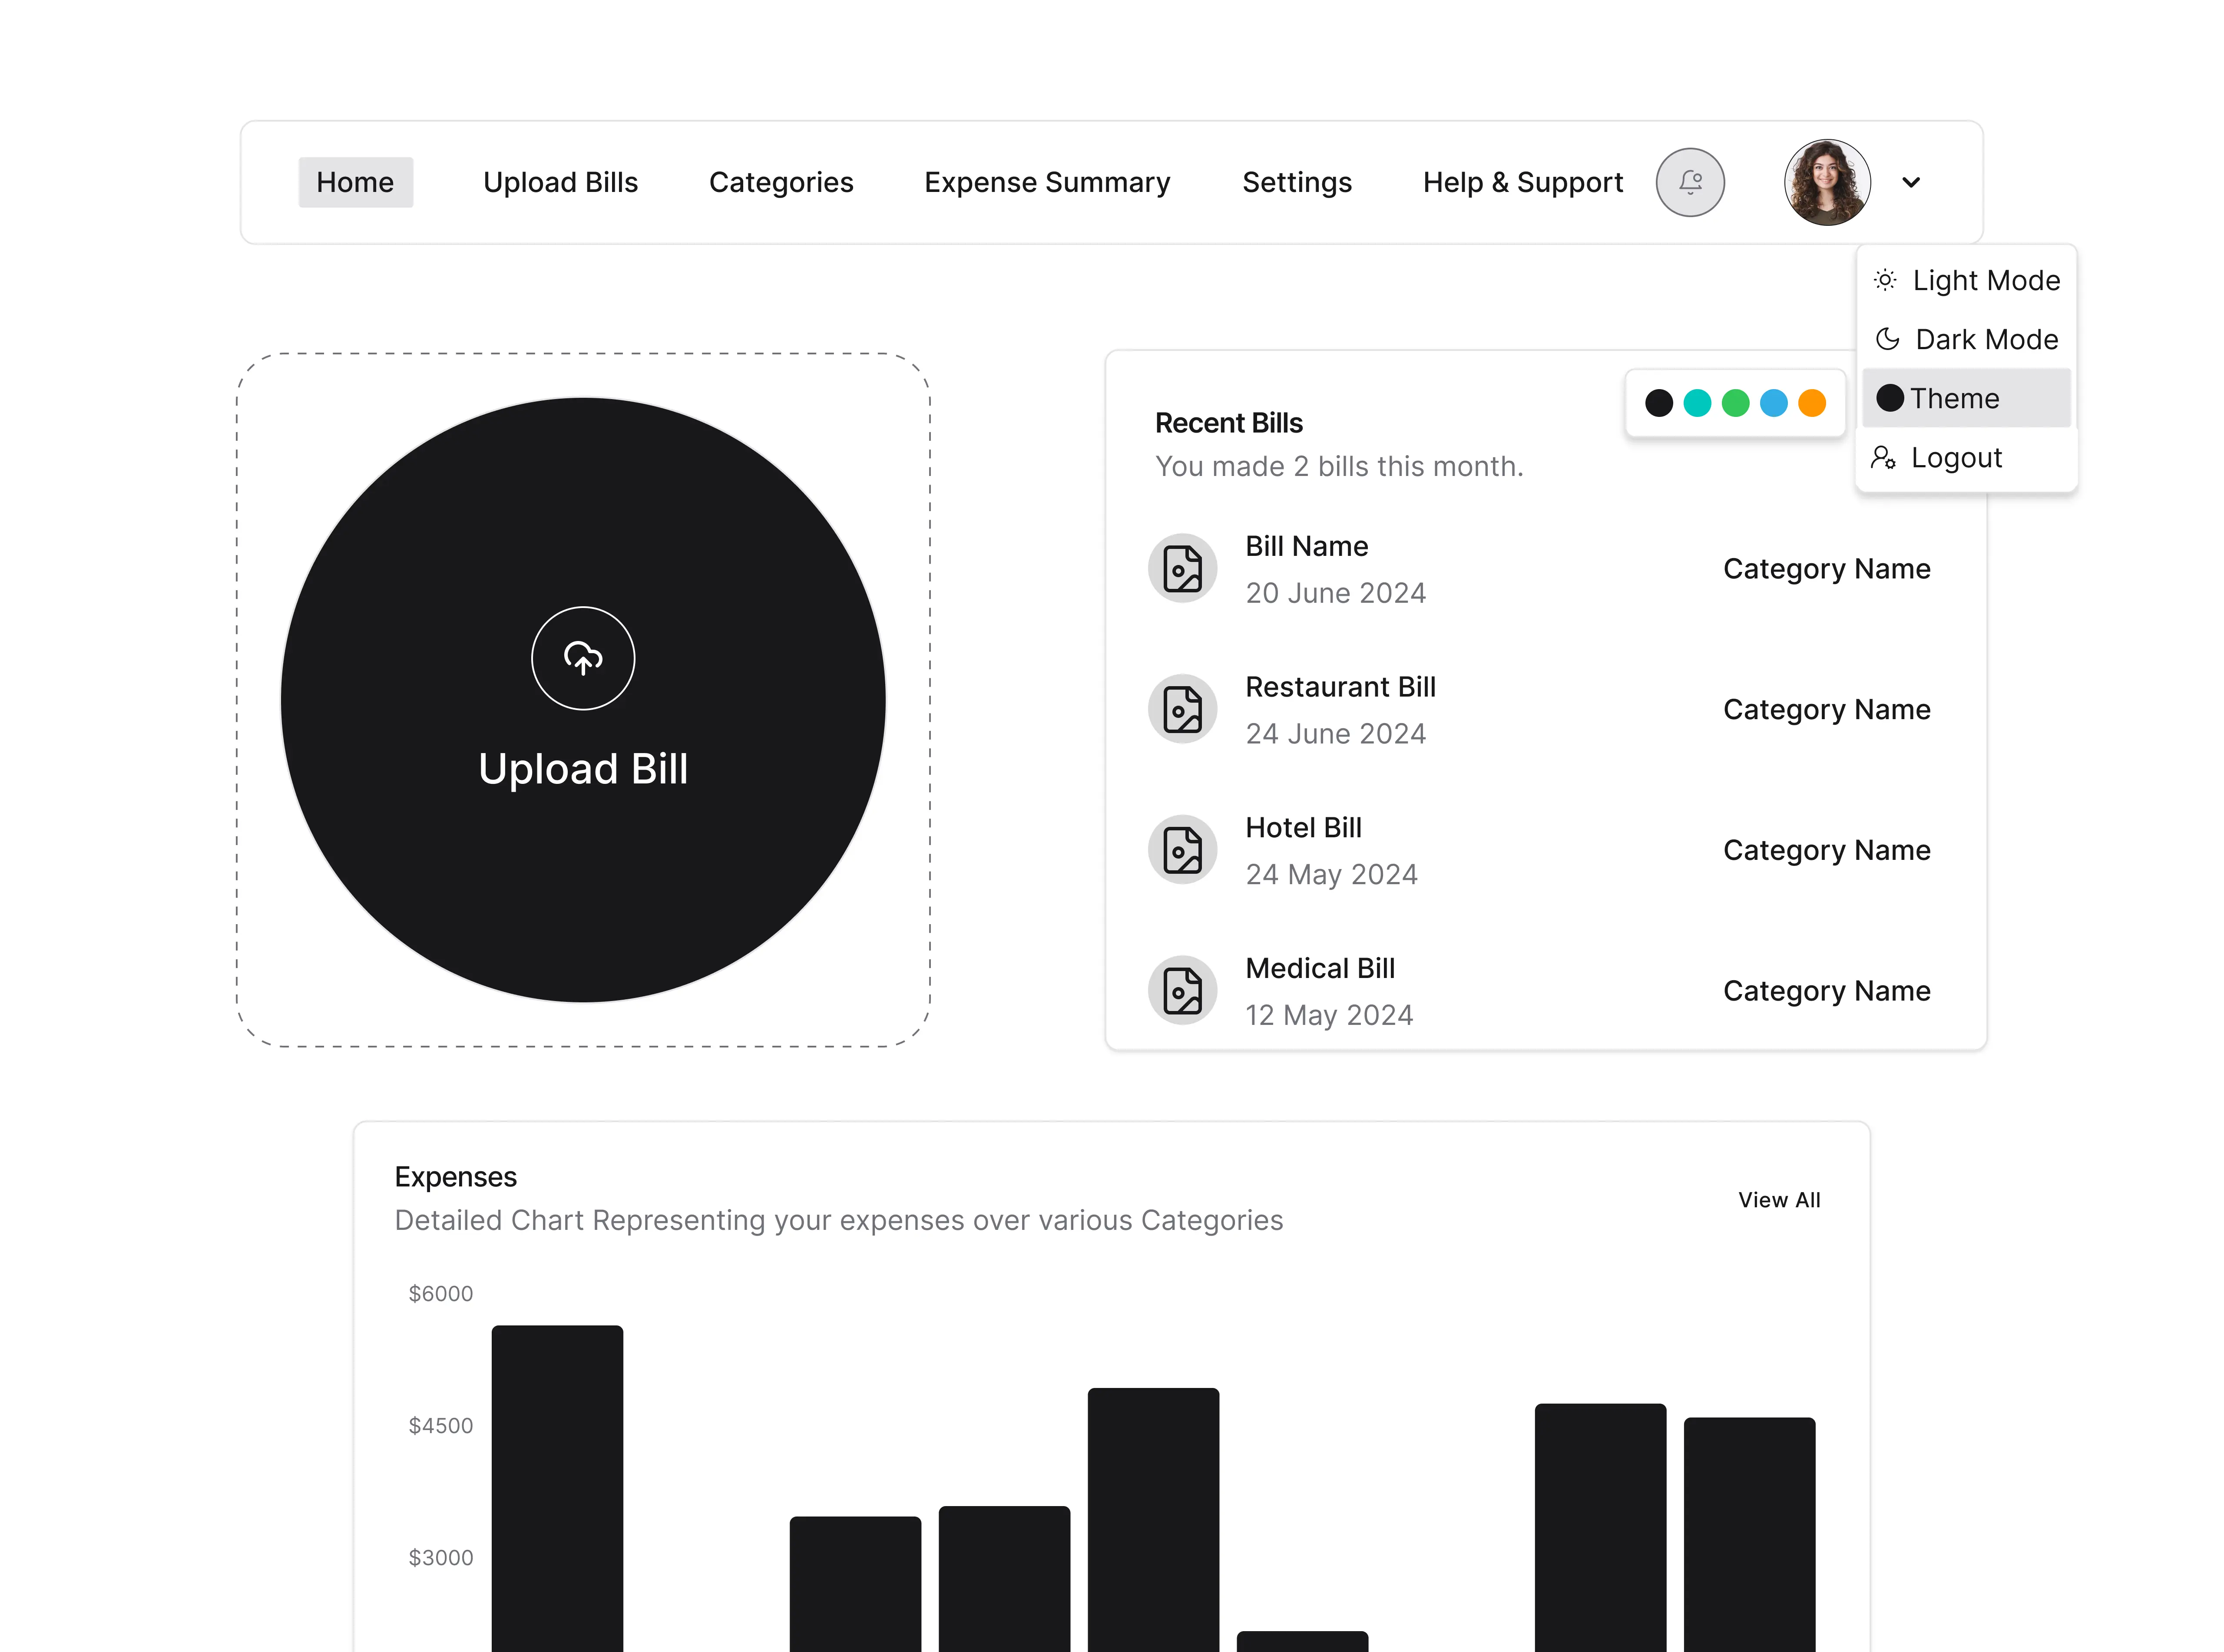Click the Hotel Bill file icon
Viewport: 2224px width, 1652px height.
tap(1182, 850)
